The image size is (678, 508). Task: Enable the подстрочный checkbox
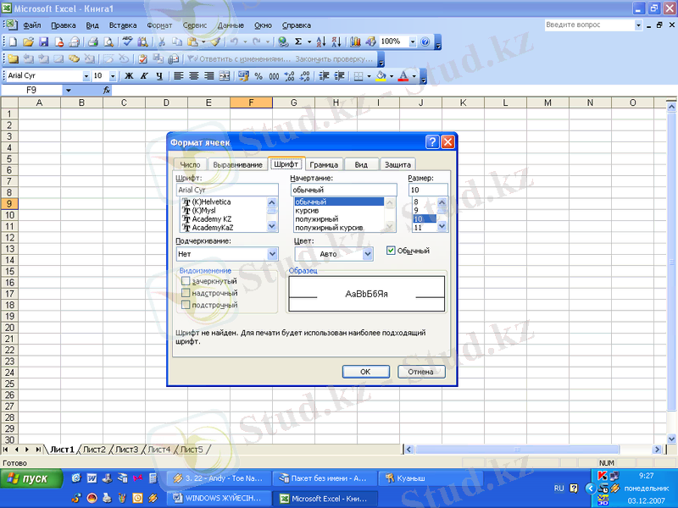(186, 305)
